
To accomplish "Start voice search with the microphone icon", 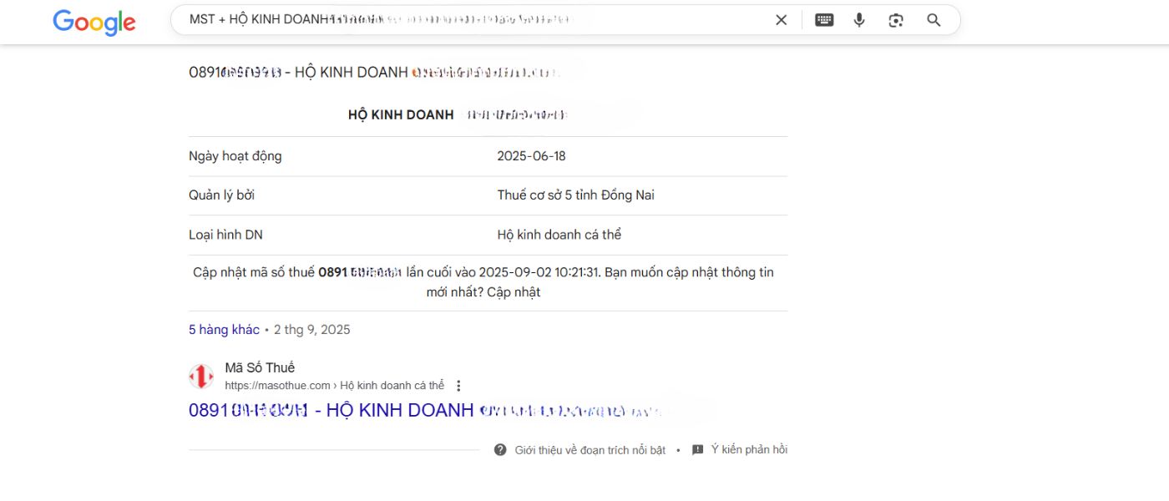I will 859,20.
